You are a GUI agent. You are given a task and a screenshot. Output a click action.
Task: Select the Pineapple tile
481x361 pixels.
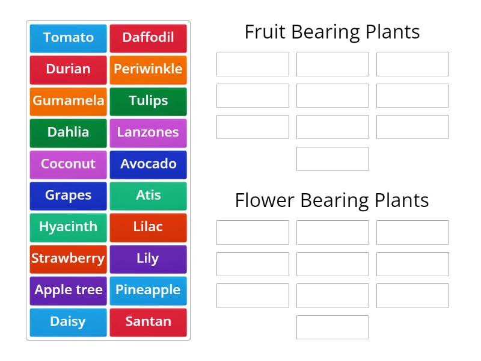pyautogui.click(x=148, y=290)
